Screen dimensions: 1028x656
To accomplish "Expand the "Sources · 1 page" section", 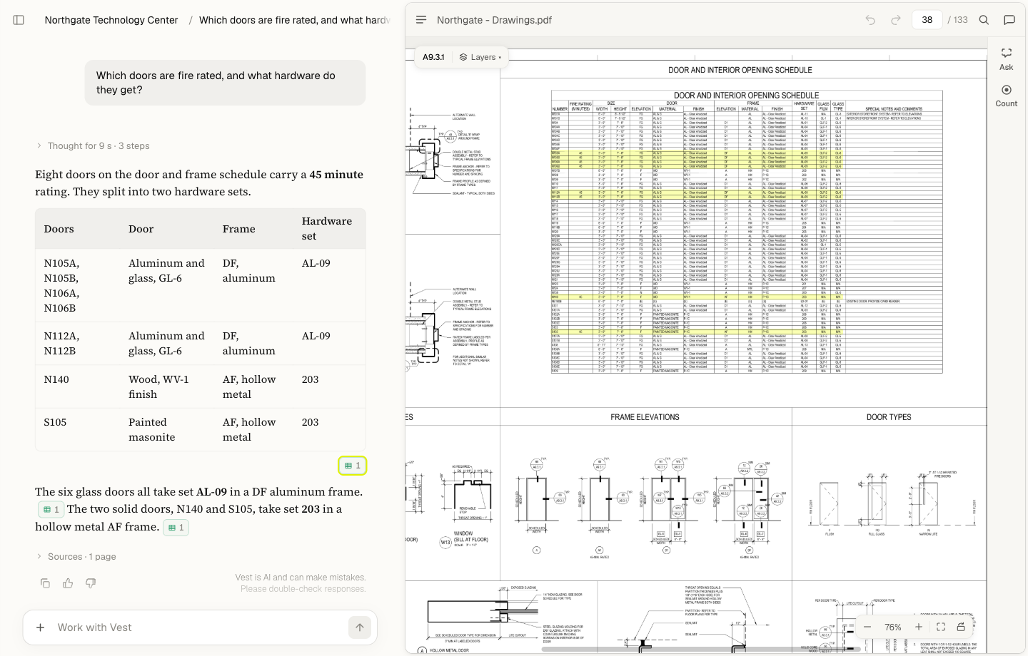I will point(76,557).
